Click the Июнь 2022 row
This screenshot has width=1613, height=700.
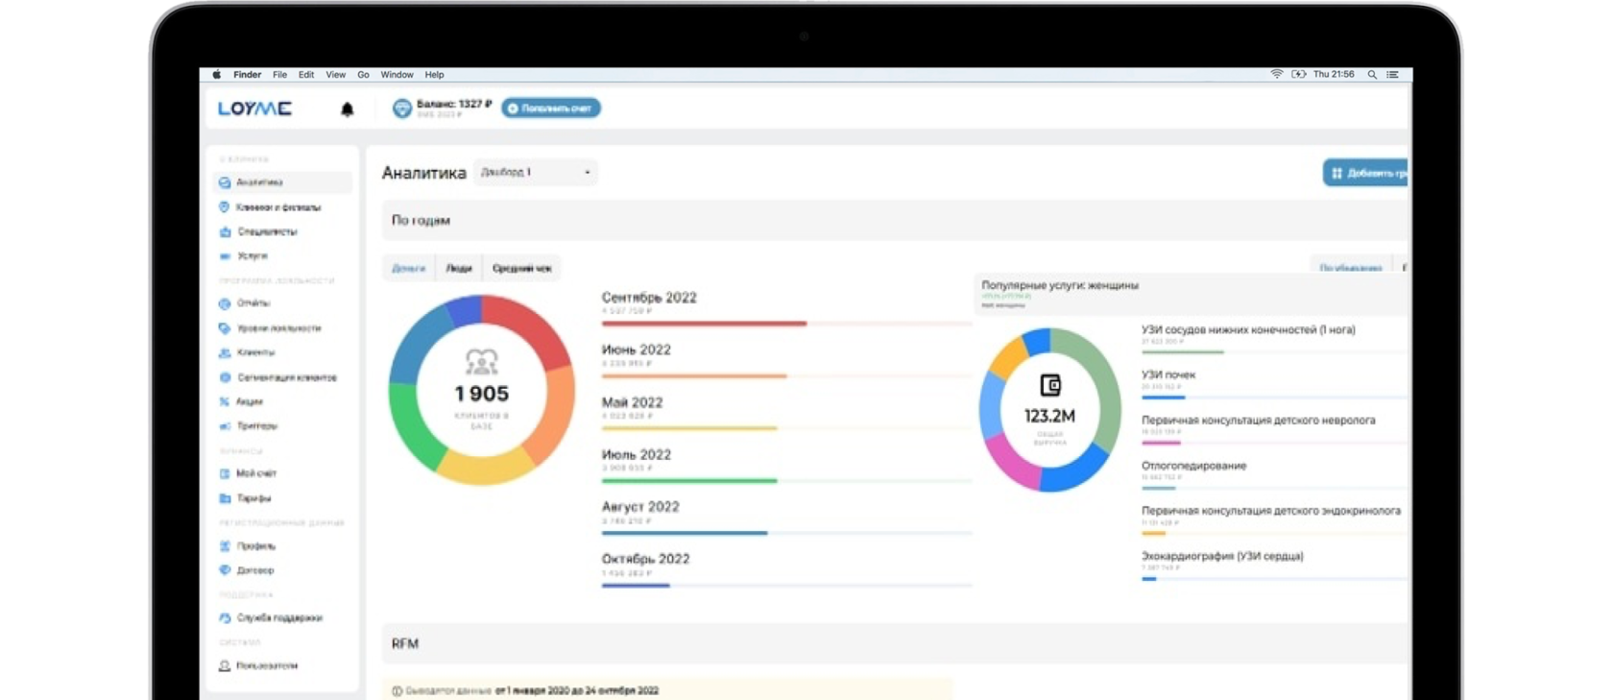(786, 360)
